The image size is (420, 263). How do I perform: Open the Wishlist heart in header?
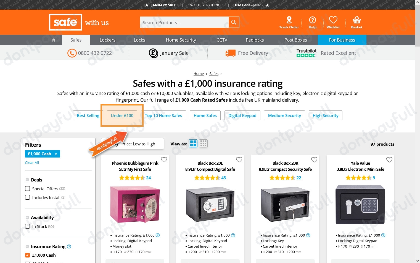click(x=333, y=20)
